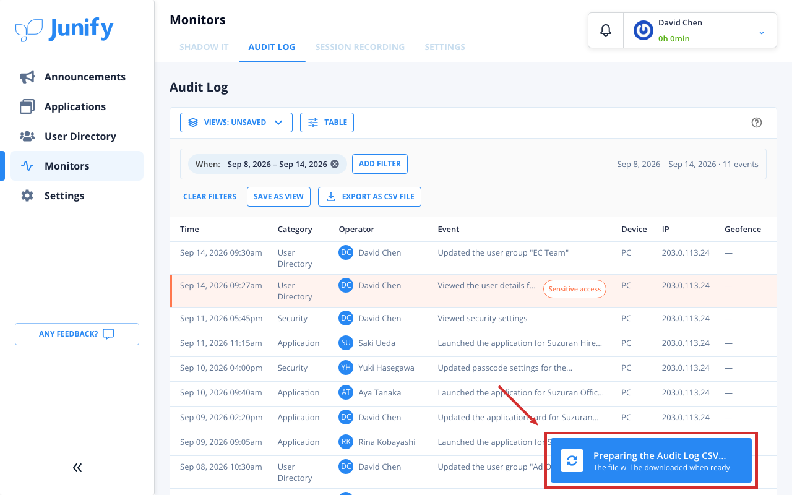Click Save As View button
Image resolution: width=792 pixels, height=495 pixels.
click(278, 197)
